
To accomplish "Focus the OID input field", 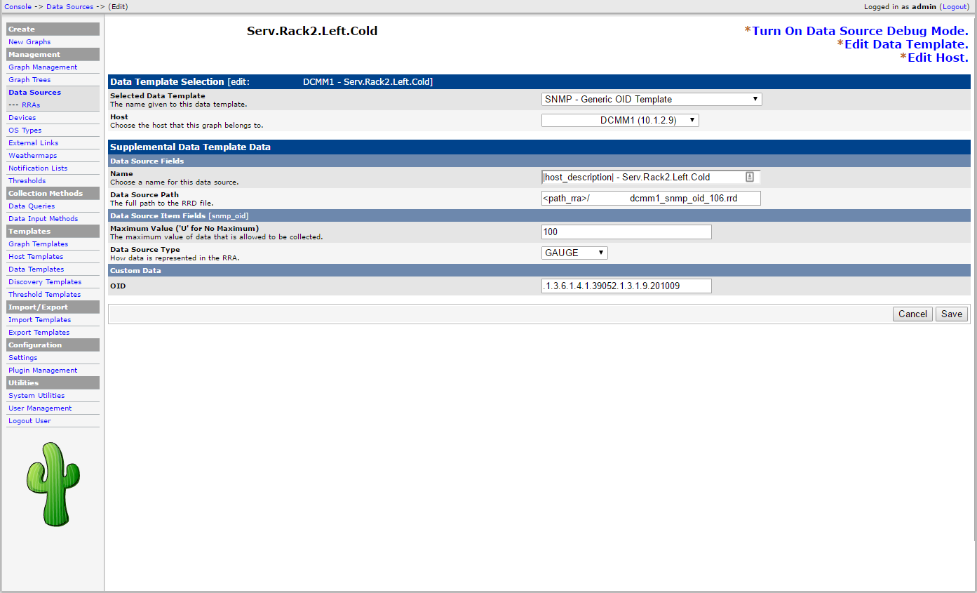I will tap(626, 286).
